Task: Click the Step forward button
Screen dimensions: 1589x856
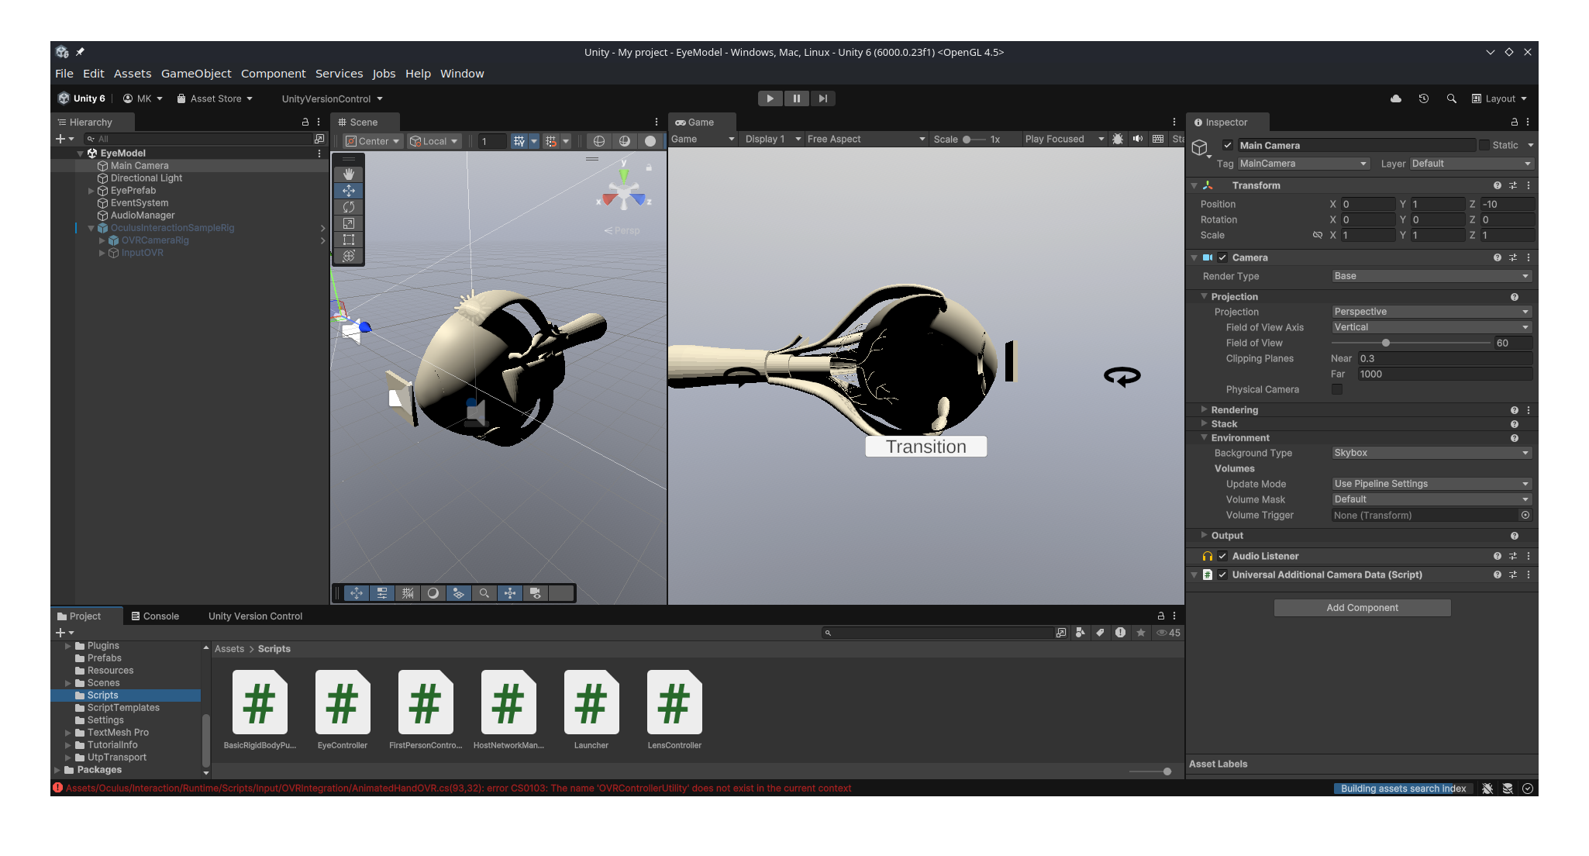Action: [x=823, y=98]
